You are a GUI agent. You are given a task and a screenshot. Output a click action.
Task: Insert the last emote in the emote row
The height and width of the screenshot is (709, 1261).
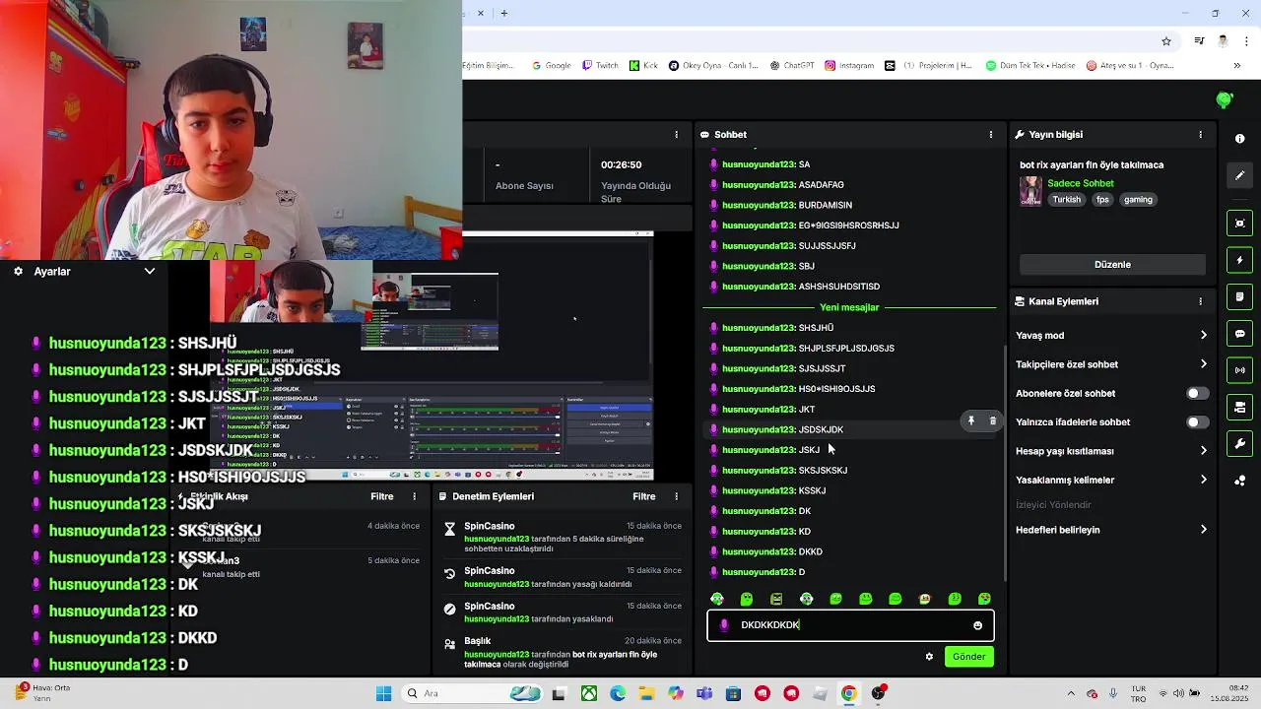984,599
